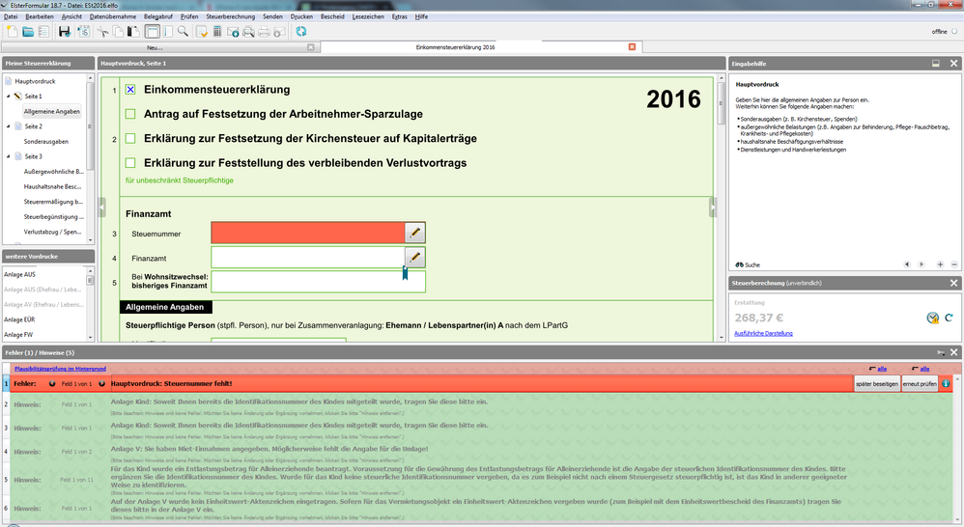Increase Eingabehilfe text size with plus icon
This screenshot has width=964, height=527.
(x=940, y=264)
